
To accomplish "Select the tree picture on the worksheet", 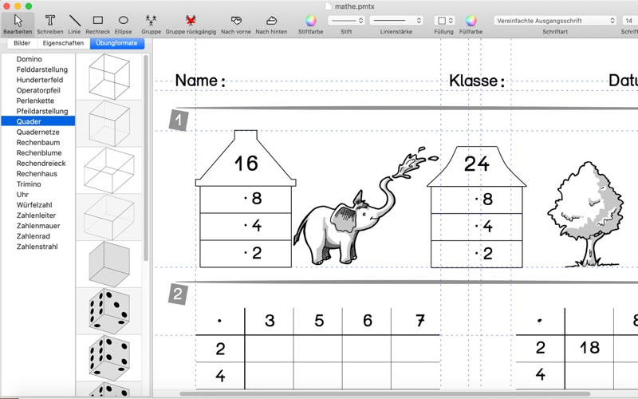I will pyautogui.click(x=585, y=215).
